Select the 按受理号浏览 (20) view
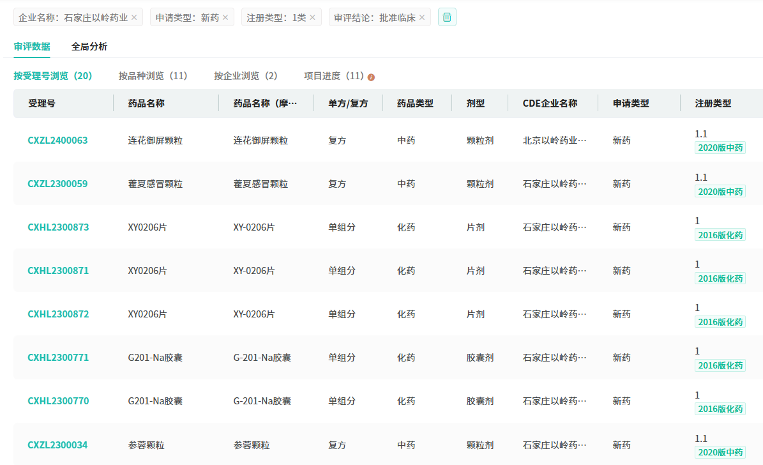 point(53,76)
